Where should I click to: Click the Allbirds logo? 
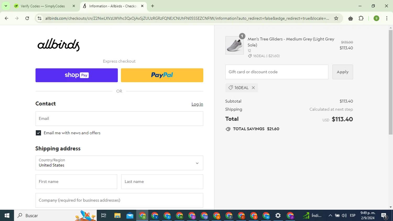point(58,45)
